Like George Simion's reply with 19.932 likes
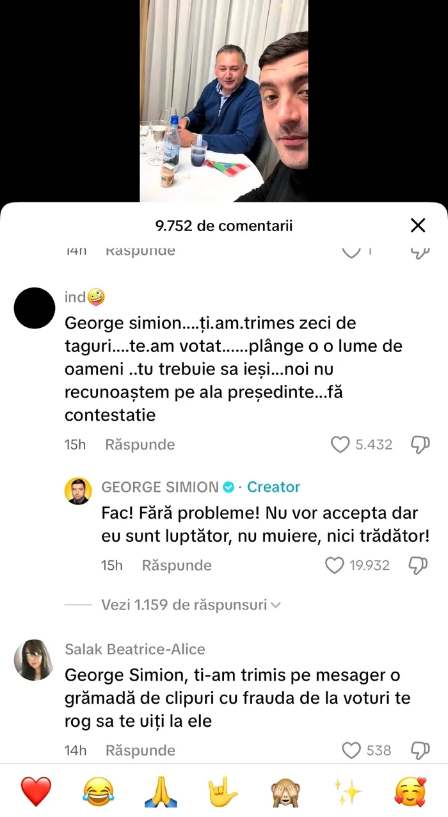This screenshot has height=817, width=448. click(x=335, y=565)
